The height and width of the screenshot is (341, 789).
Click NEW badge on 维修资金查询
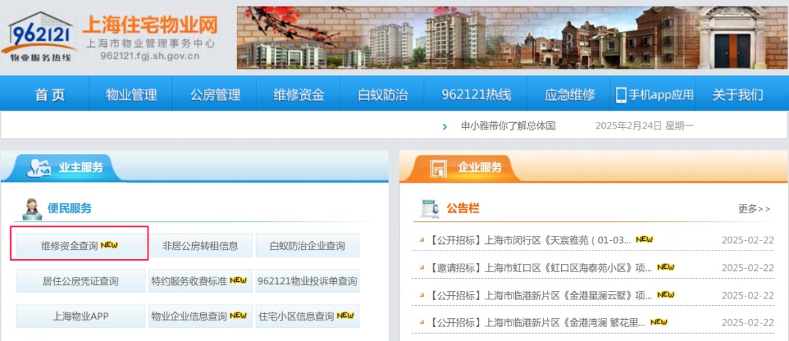(x=109, y=245)
